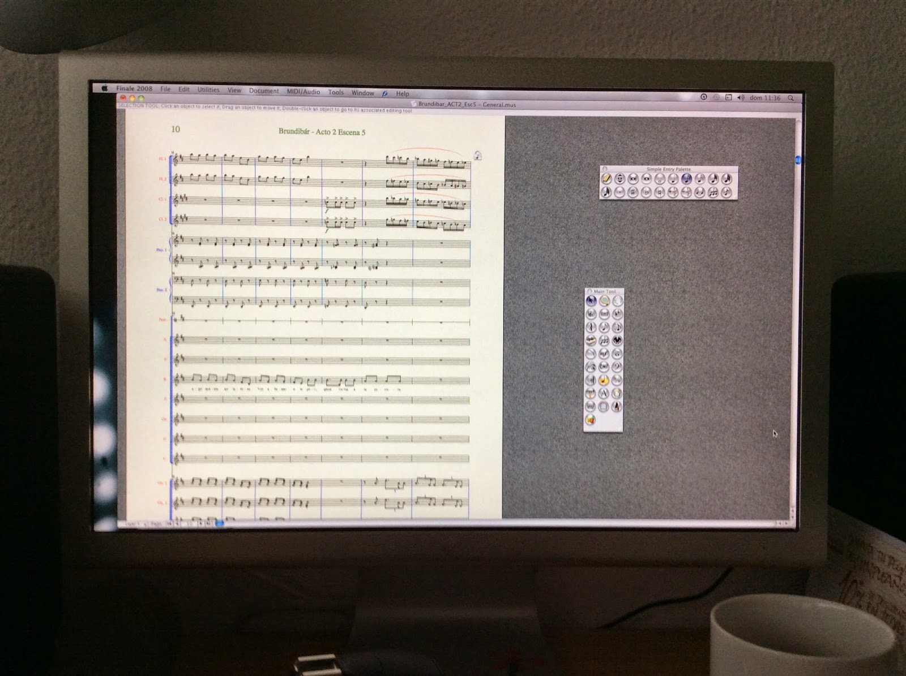Select the Smart Shape slur tool
The width and height of the screenshot is (906, 676).
pyautogui.click(x=591, y=354)
